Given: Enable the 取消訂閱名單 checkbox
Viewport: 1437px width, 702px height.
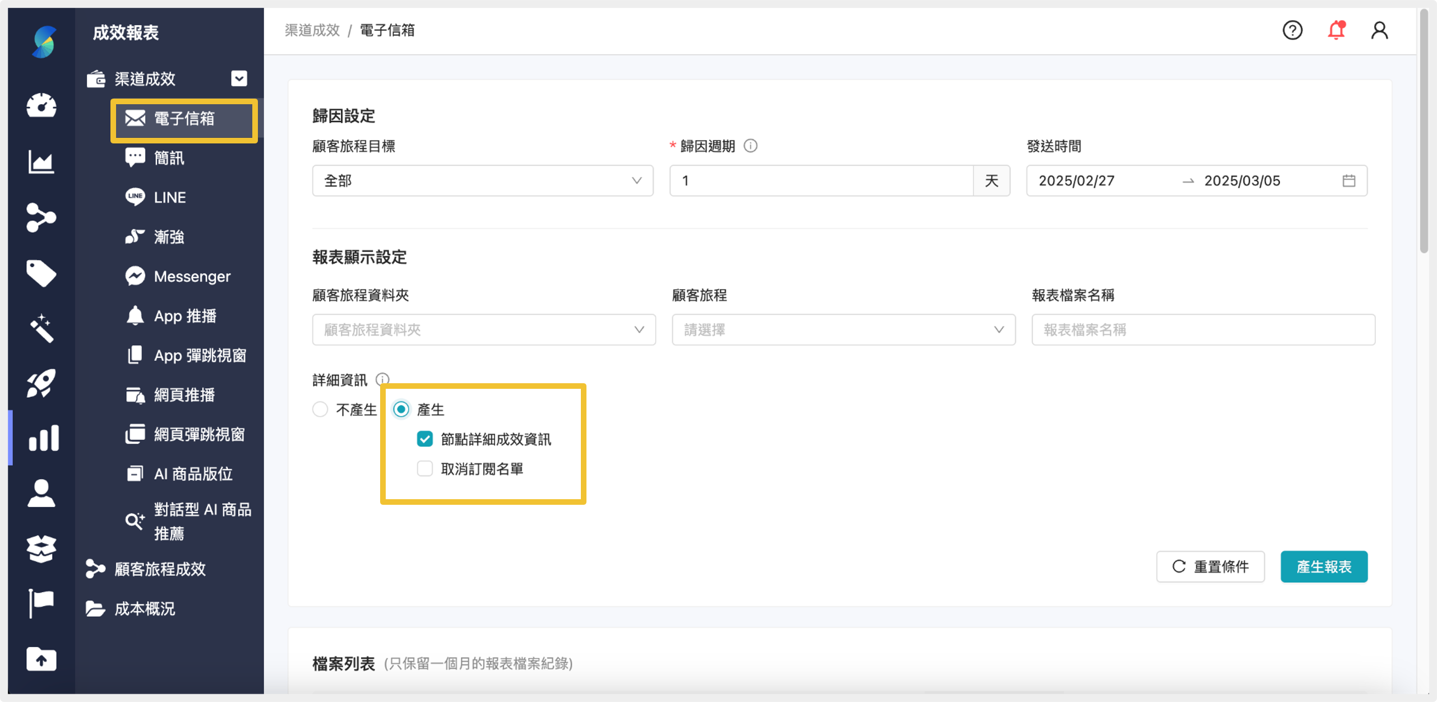Looking at the screenshot, I should 424,469.
